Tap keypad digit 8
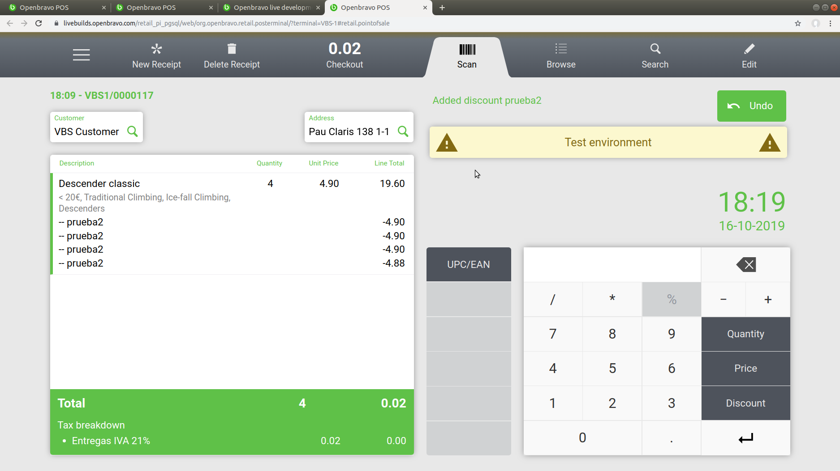Screen dimensions: 840x471 [612, 334]
